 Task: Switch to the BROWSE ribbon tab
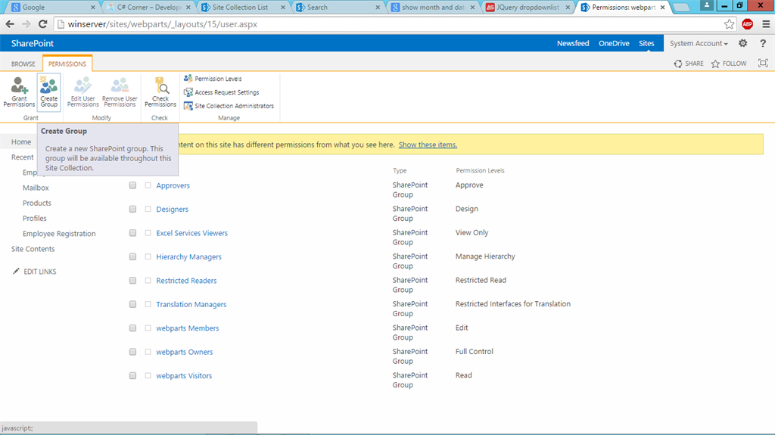23,64
